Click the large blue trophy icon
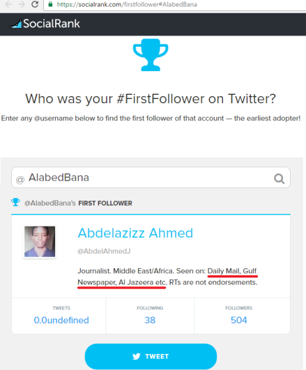Image resolution: width=306 pixels, height=370 pixels. click(151, 55)
